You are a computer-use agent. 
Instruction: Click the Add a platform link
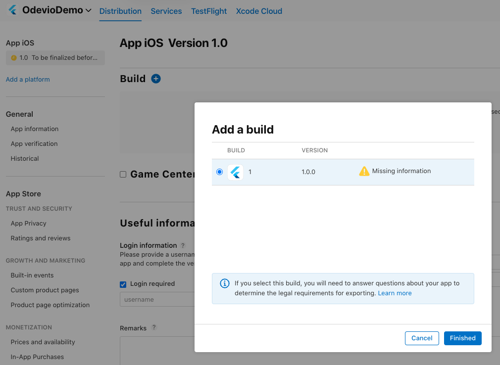(x=28, y=79)
